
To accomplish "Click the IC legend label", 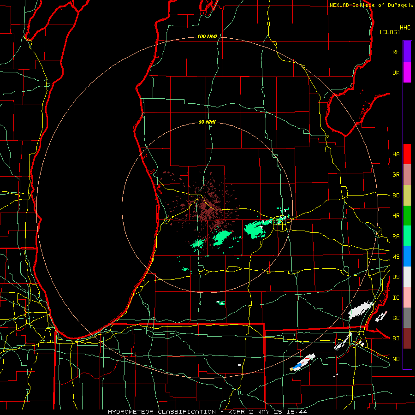I will pos(396,298).
